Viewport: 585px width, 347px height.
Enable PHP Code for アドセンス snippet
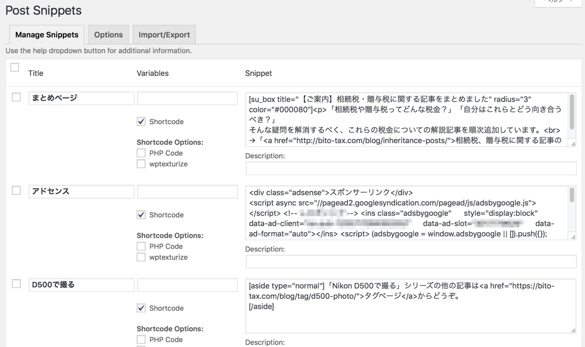141,246
